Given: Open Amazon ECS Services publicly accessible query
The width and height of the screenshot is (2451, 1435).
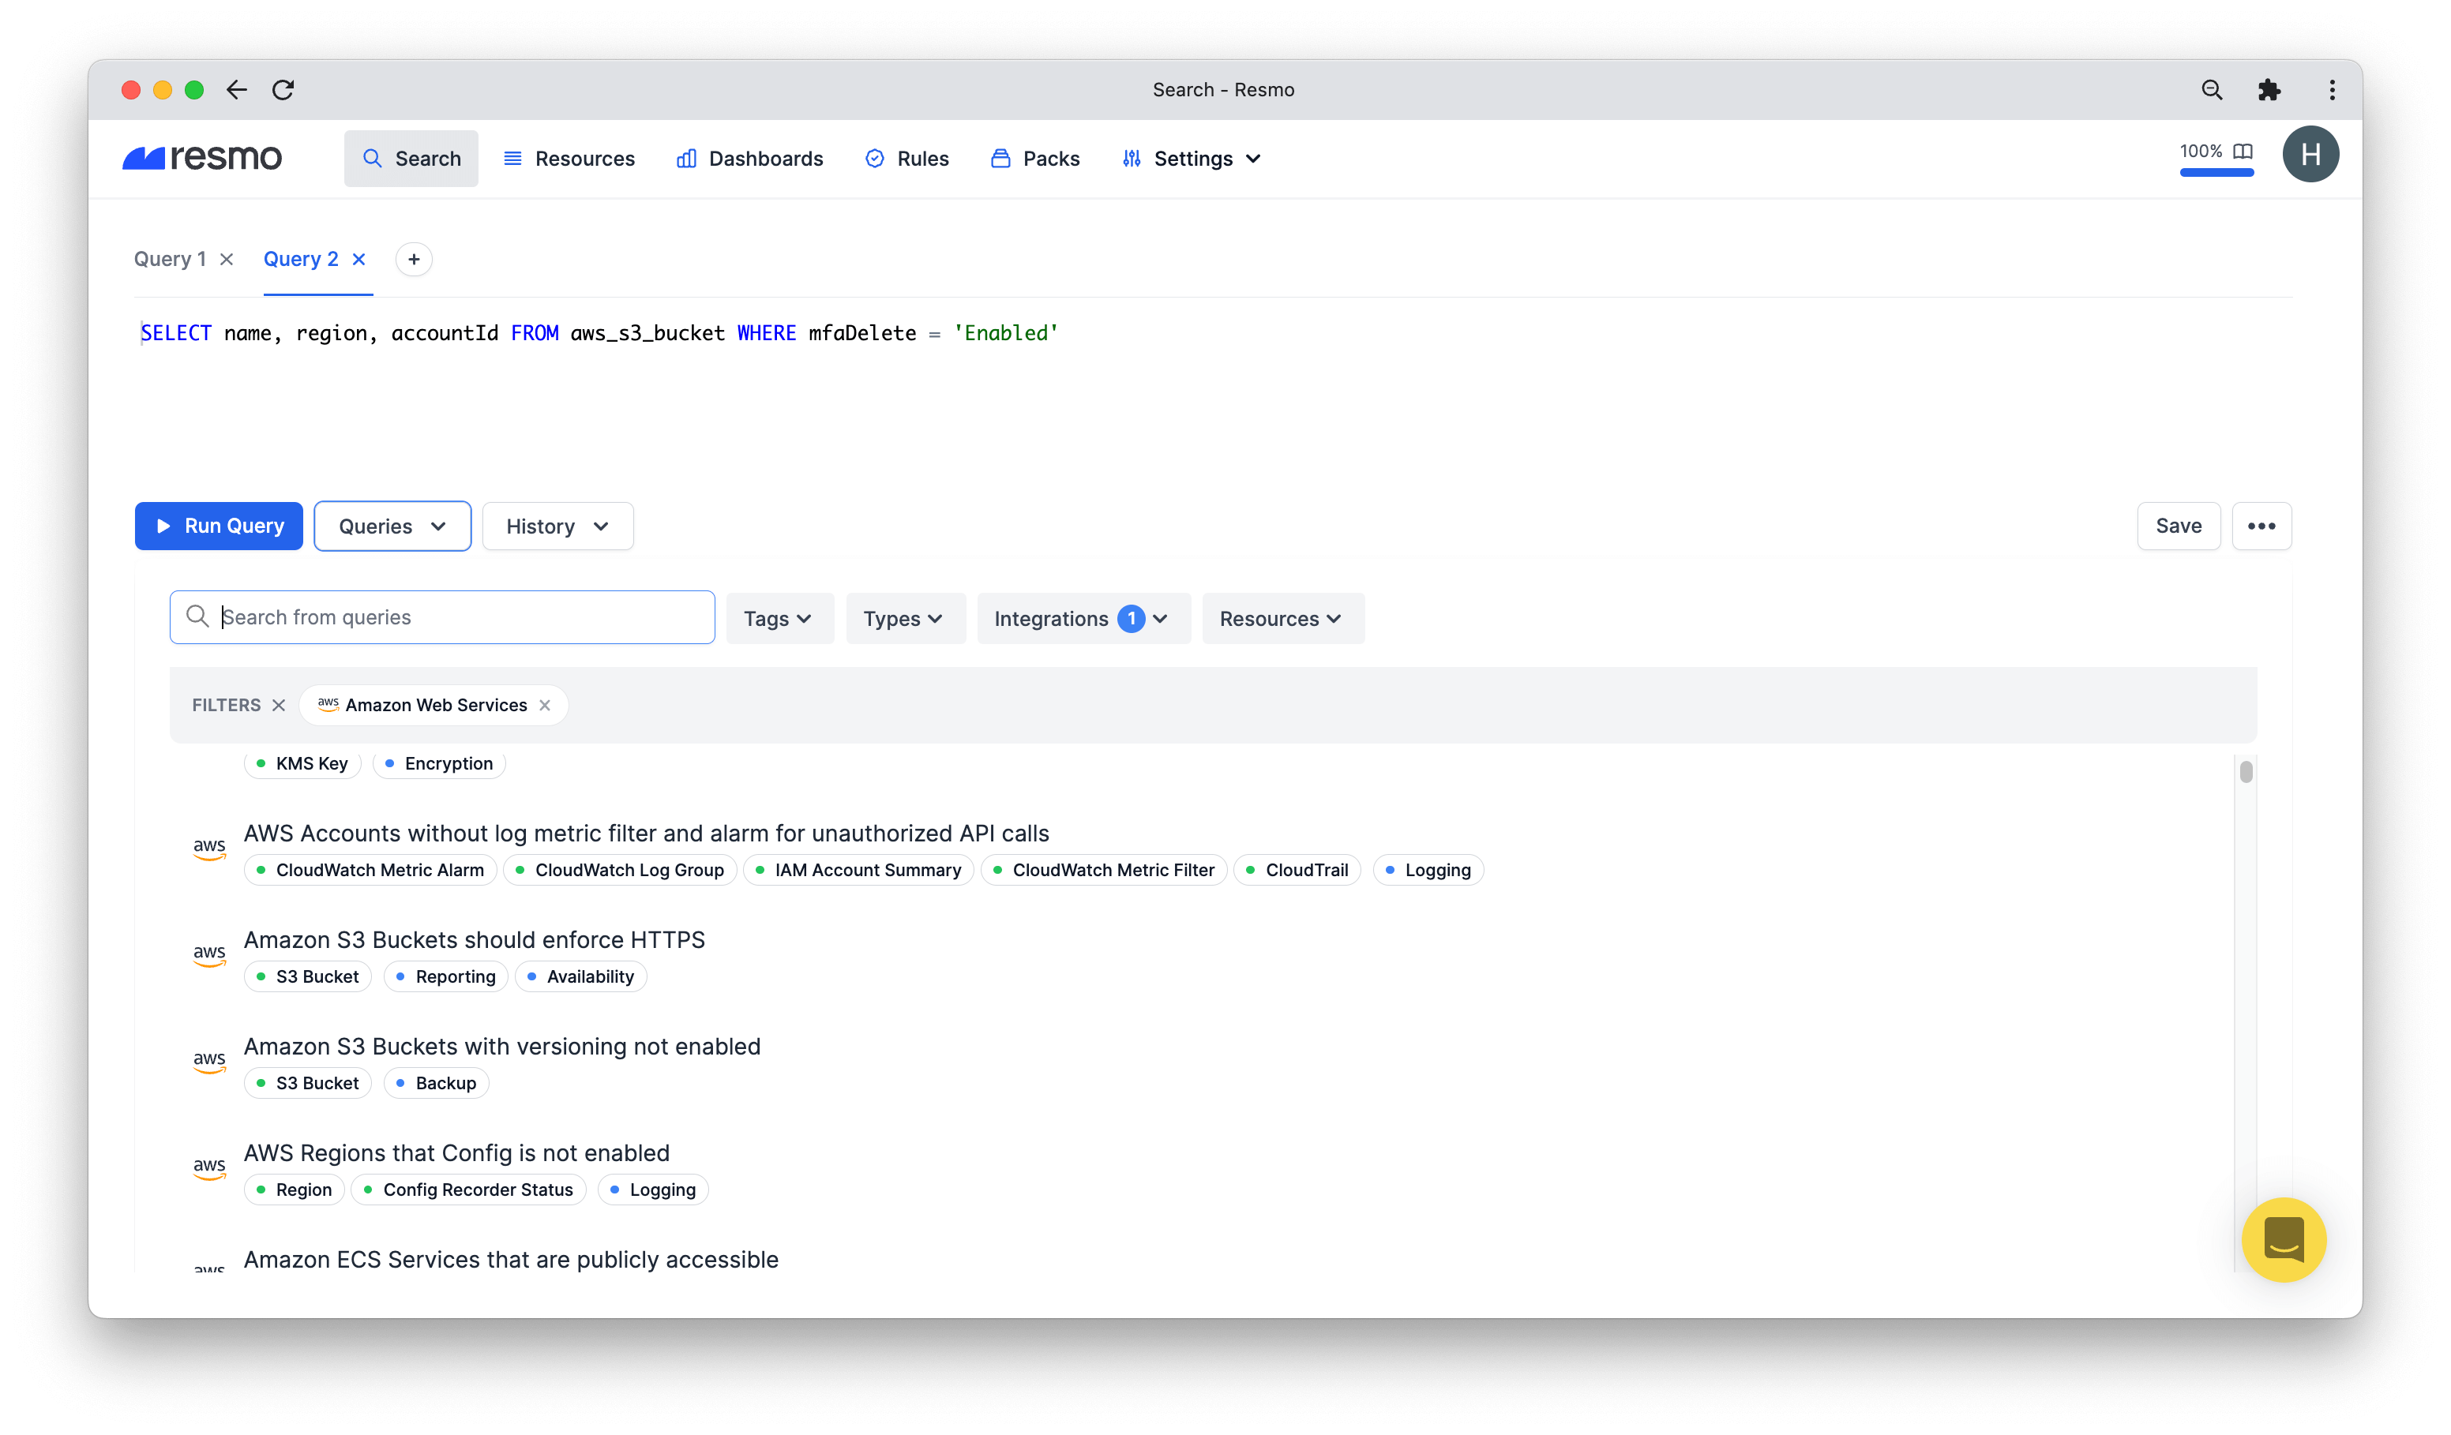Looking at the screenshot, I should 511,1259.
